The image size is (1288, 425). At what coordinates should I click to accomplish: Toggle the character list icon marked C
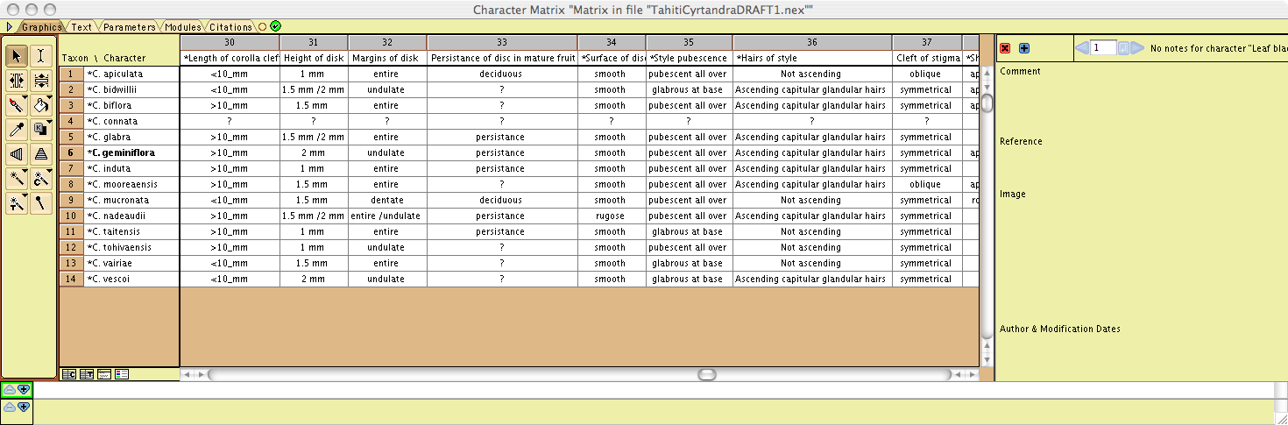68,374
